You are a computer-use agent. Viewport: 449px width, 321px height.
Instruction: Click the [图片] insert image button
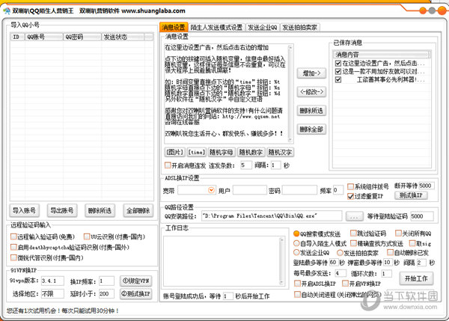(x=174, y=152)
